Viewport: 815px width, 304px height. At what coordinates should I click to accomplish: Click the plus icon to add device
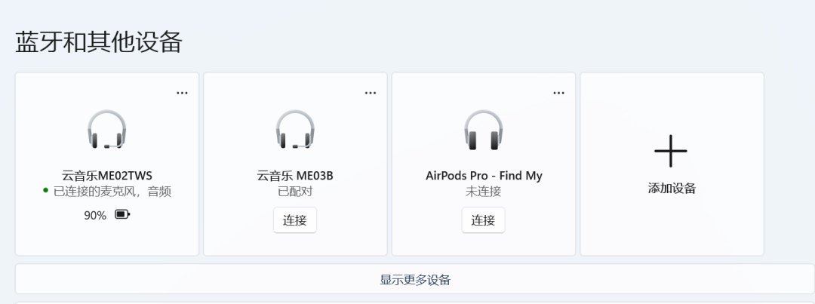click(x=671, y=151)
